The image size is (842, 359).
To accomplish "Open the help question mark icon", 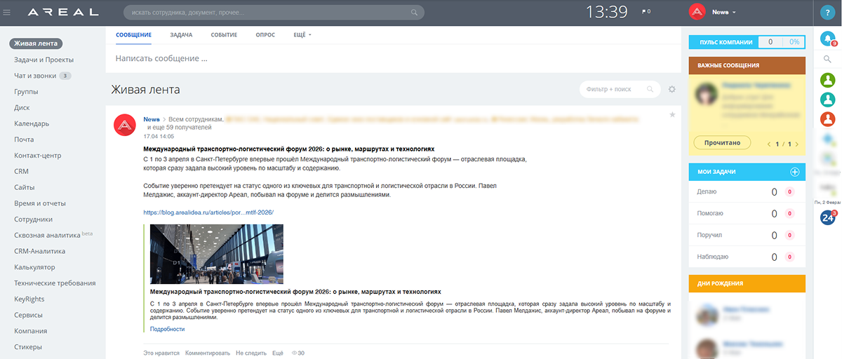I will coord(828,13).
